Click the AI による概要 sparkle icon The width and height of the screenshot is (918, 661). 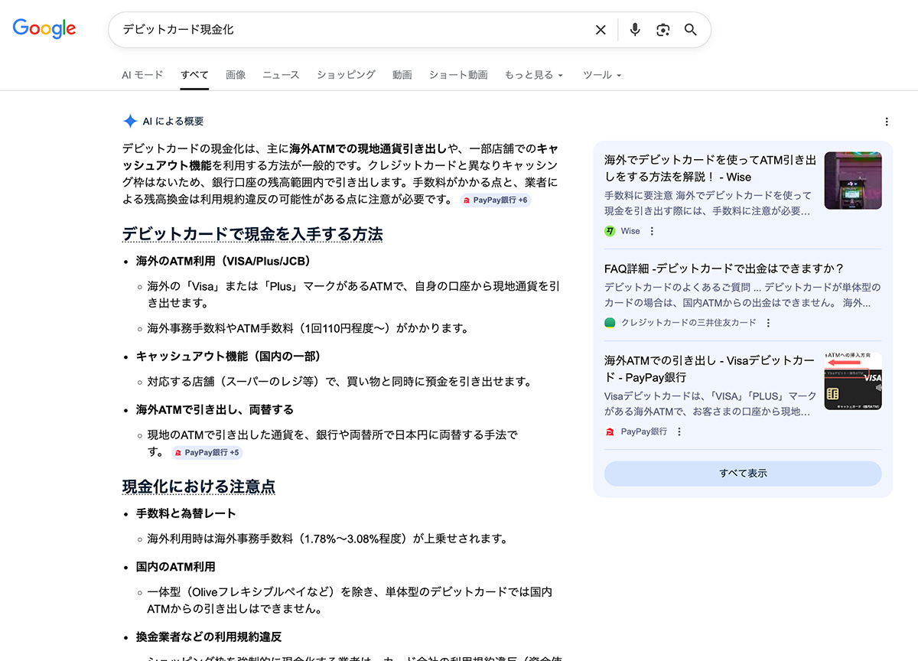(129, 120)
